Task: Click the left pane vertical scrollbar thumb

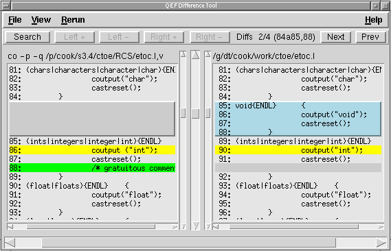Action: click(x=183, y=113)
